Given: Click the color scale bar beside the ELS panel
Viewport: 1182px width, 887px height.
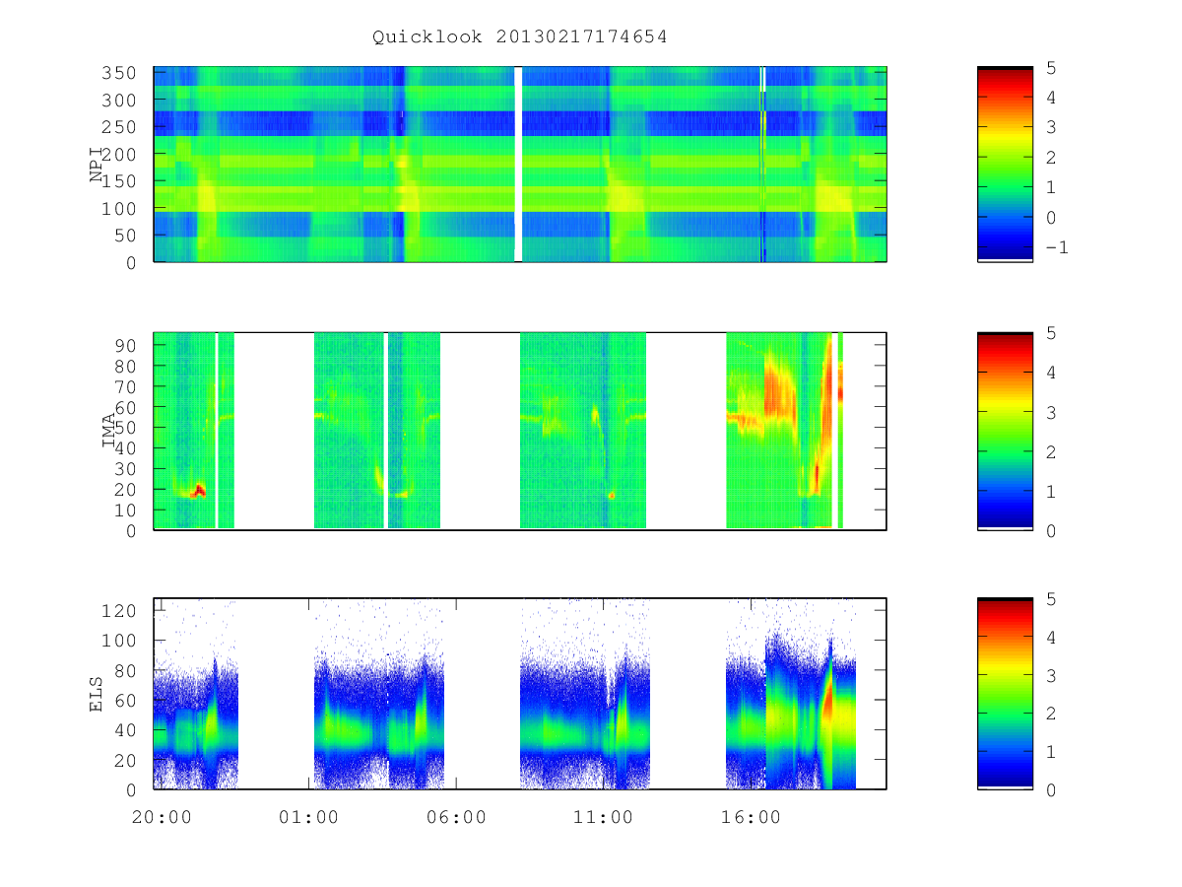Looking at the screenshot, I should click(1005, 694).
